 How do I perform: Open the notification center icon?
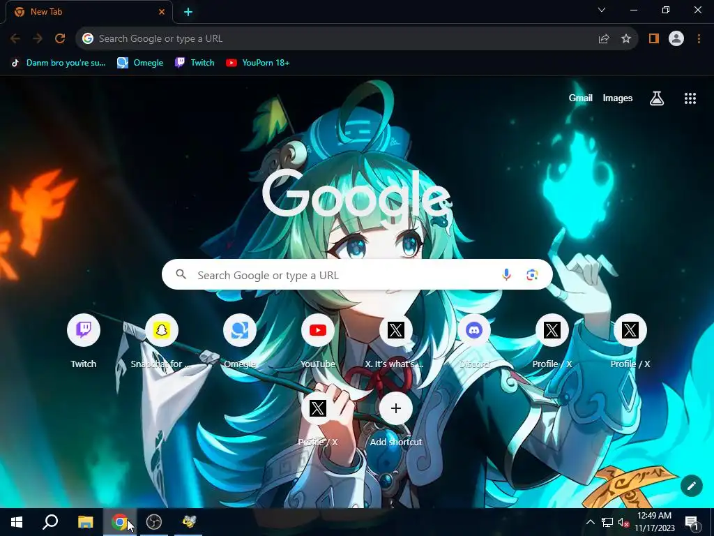(x=691, y=522)
